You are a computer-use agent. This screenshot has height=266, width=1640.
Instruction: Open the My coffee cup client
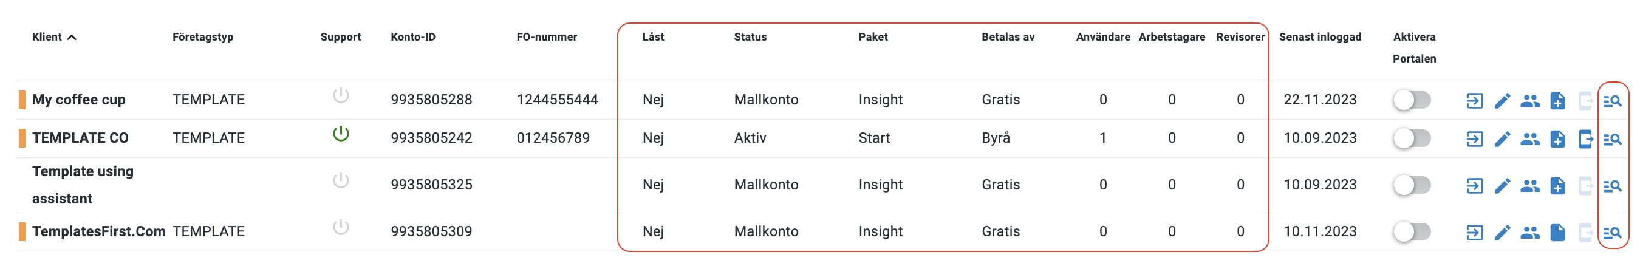79,100
